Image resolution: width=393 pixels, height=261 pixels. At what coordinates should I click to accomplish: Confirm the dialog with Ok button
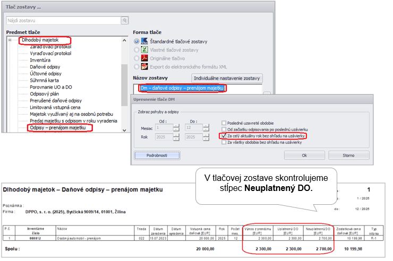click(x=304, y=155)
